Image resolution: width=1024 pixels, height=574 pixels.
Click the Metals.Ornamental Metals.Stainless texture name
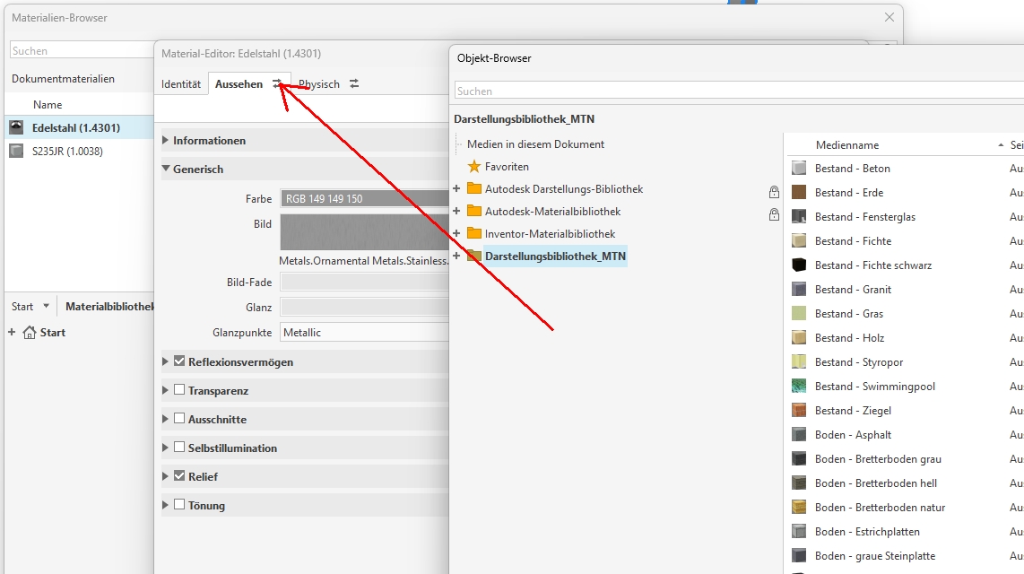point(364,261)
